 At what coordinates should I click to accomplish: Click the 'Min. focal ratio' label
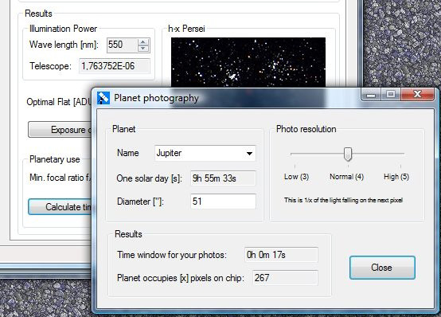coord(60,178)
